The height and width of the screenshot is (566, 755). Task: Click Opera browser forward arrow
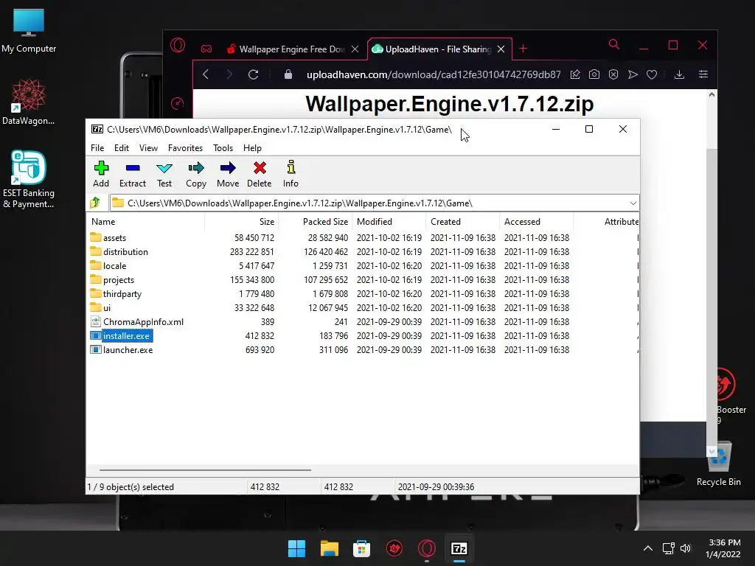[229, 74]
